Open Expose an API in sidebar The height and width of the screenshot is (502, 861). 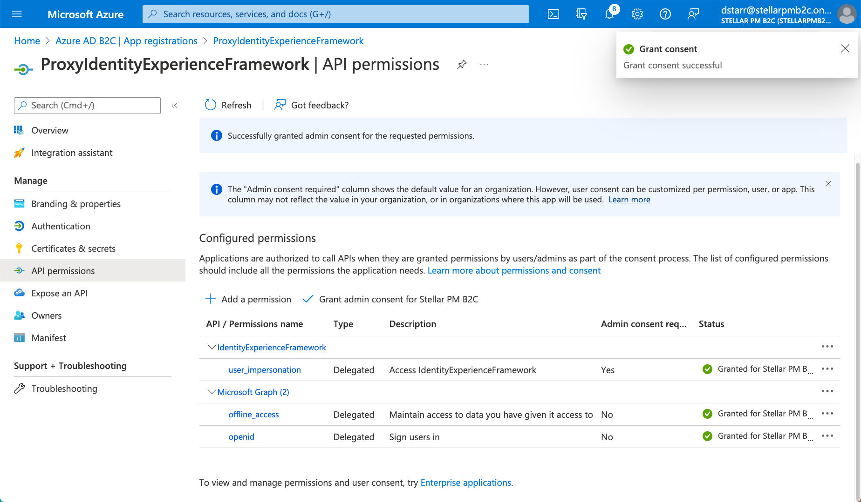coord(59,293)
